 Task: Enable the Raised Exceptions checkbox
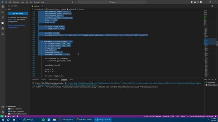click(9, 109)
